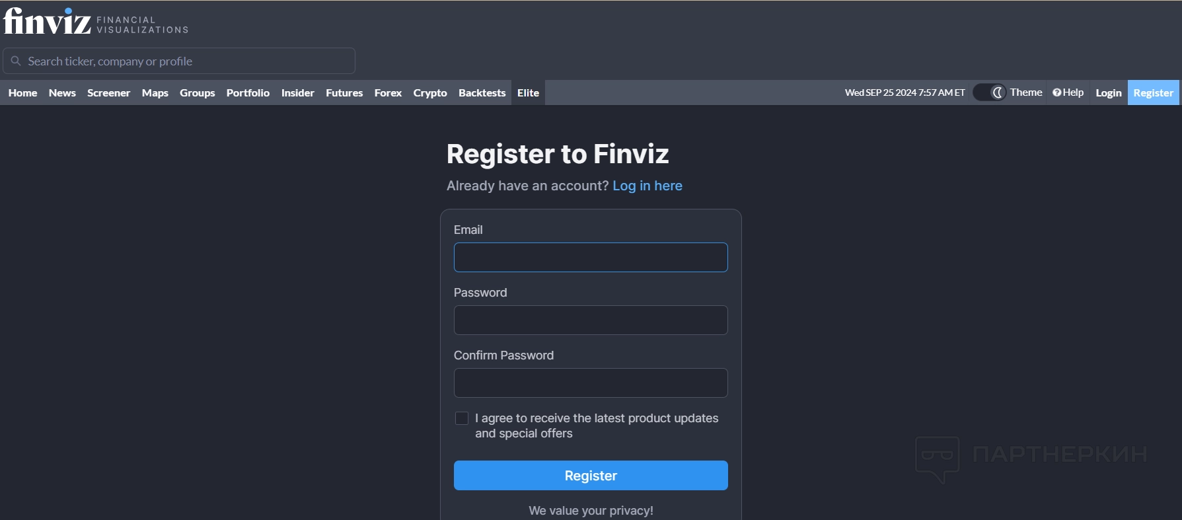Image resolution: width=1182 pixels, height=520 pixels.
Task: Focus the Email input field
Action: tap(591, 258)
